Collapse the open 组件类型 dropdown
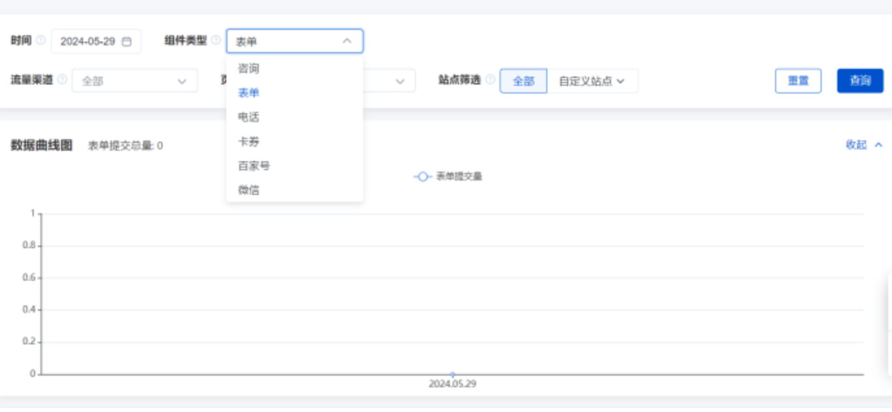 (347, 41)
